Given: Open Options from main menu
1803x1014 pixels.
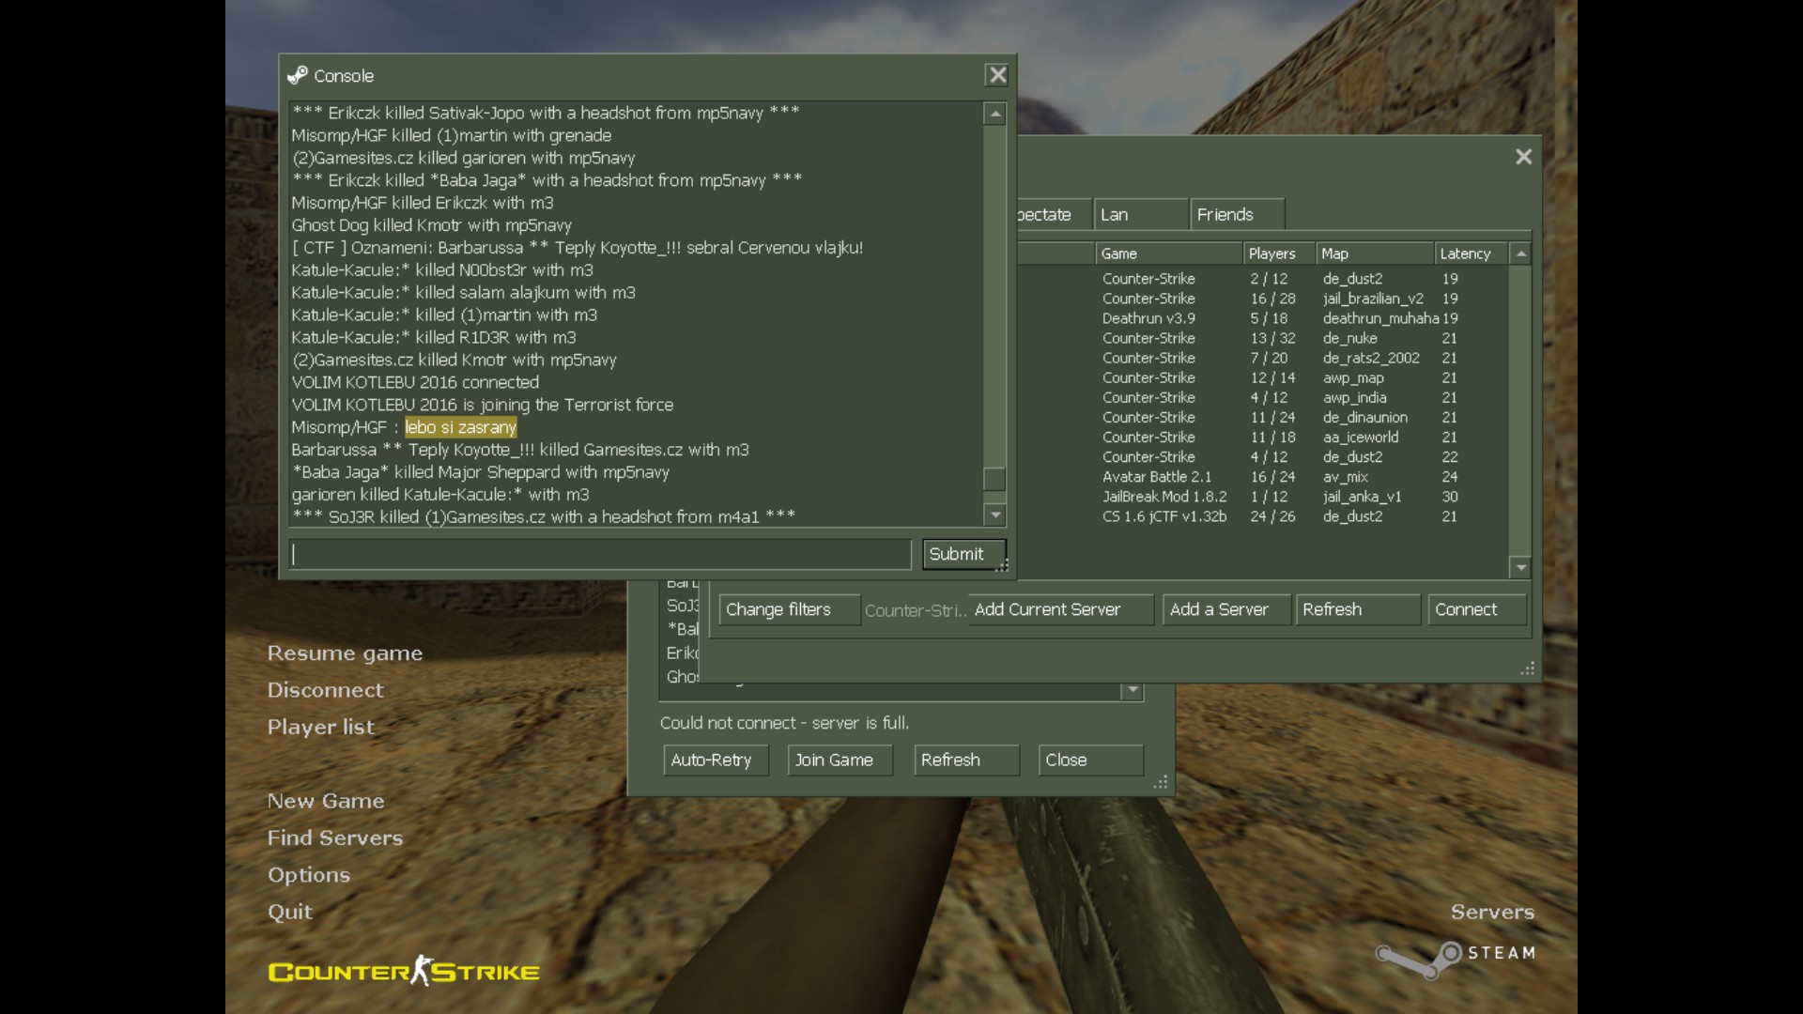Looking at the screenshot, I should pos(309,875).
